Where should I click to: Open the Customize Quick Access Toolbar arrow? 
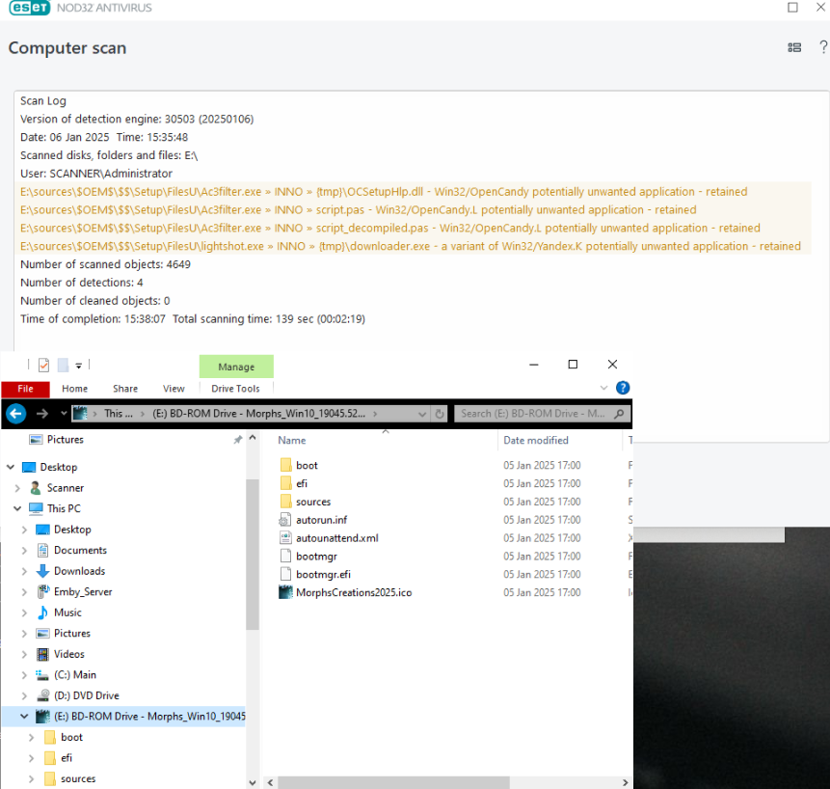(x=78, y=366)
